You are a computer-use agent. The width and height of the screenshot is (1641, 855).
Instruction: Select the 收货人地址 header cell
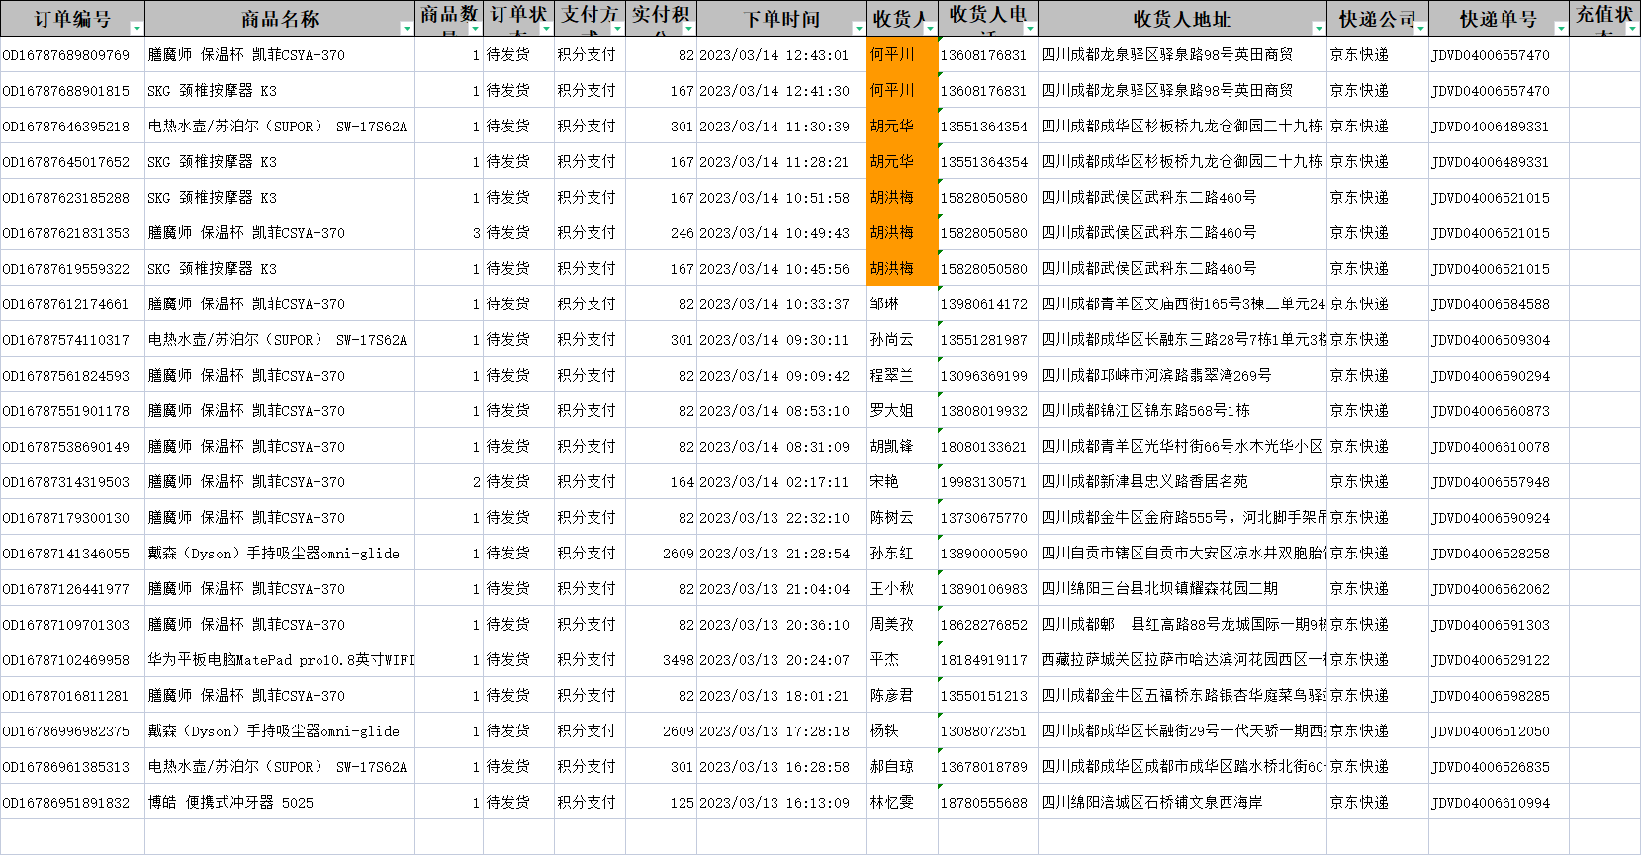(1182, 19)
